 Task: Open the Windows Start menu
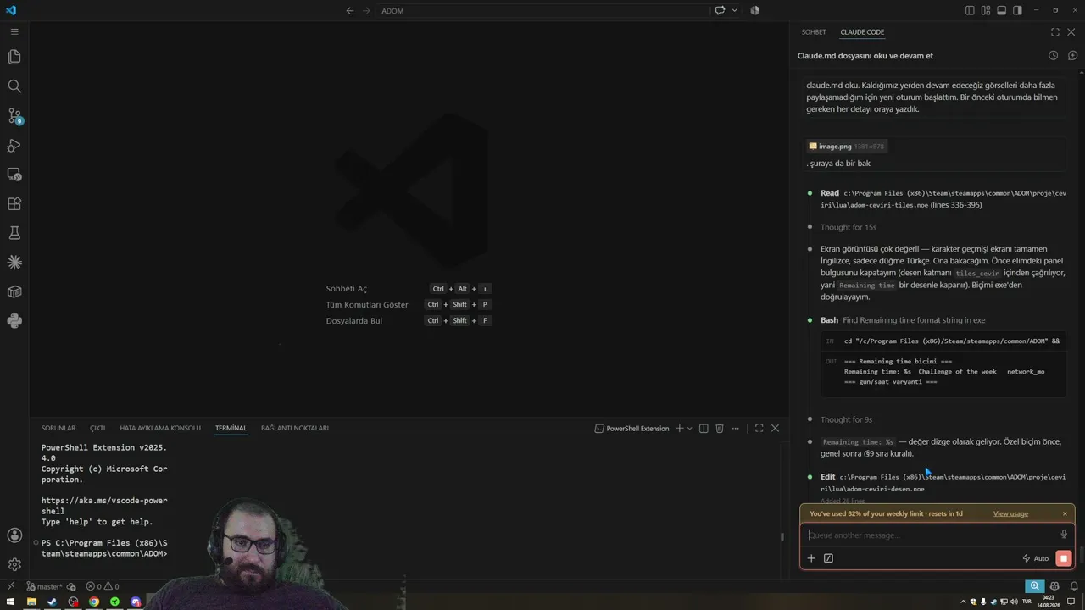(x=9, y=602)
